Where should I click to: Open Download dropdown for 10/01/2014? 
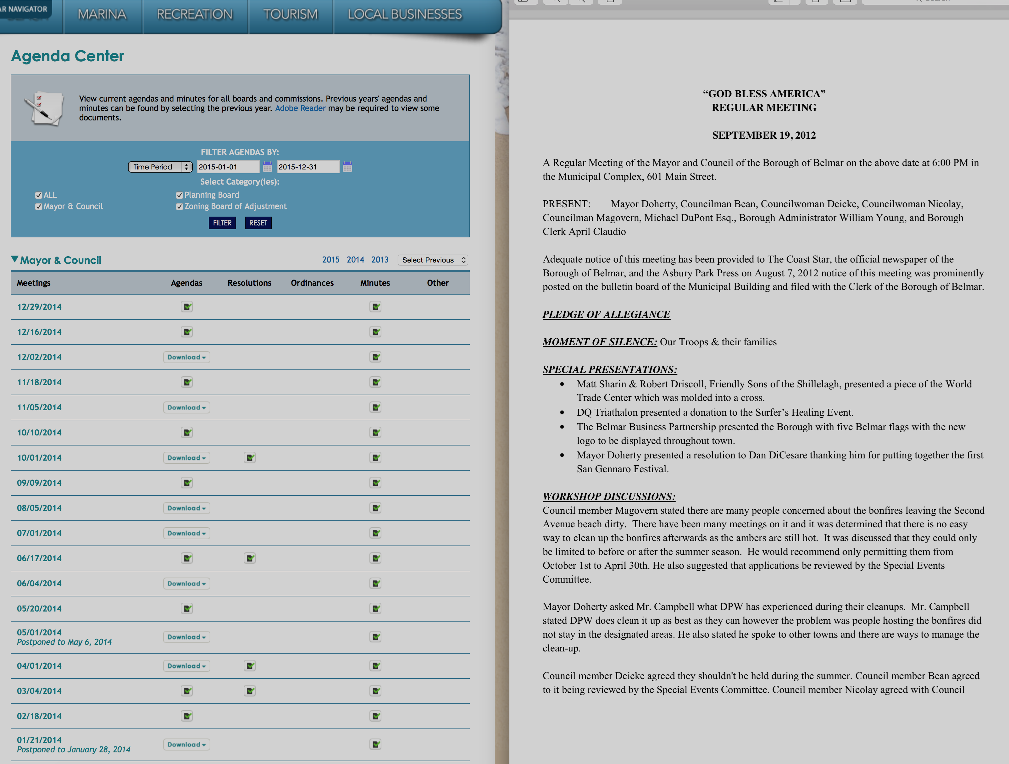pyautogui.click(x=186, y=457)
